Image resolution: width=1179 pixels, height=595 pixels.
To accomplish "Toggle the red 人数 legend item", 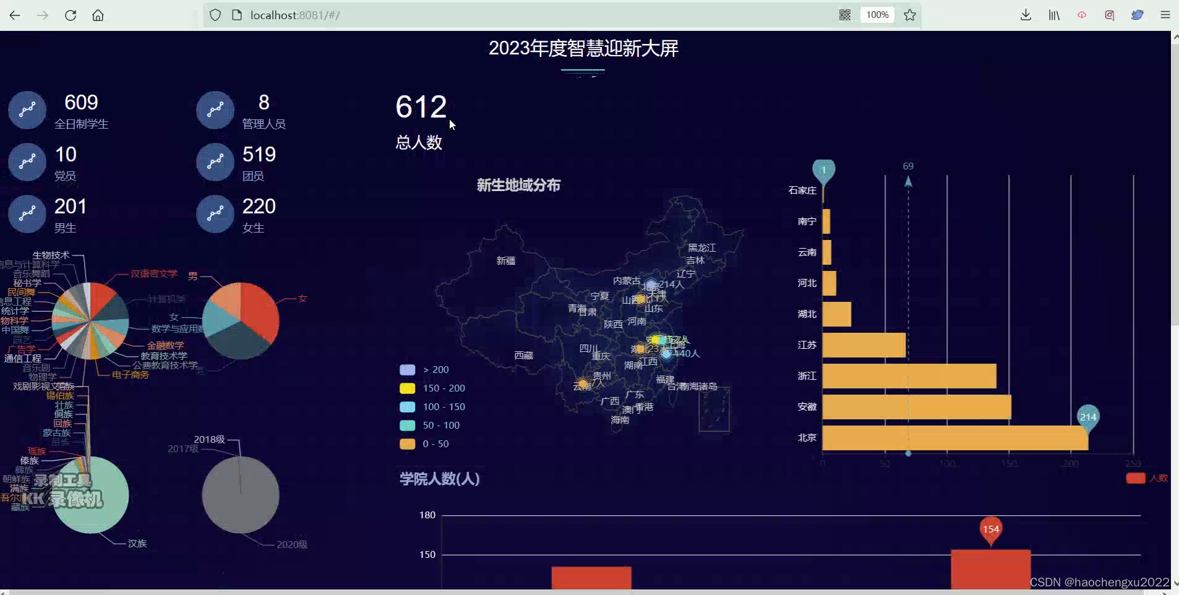I will tap(1147, 478).
